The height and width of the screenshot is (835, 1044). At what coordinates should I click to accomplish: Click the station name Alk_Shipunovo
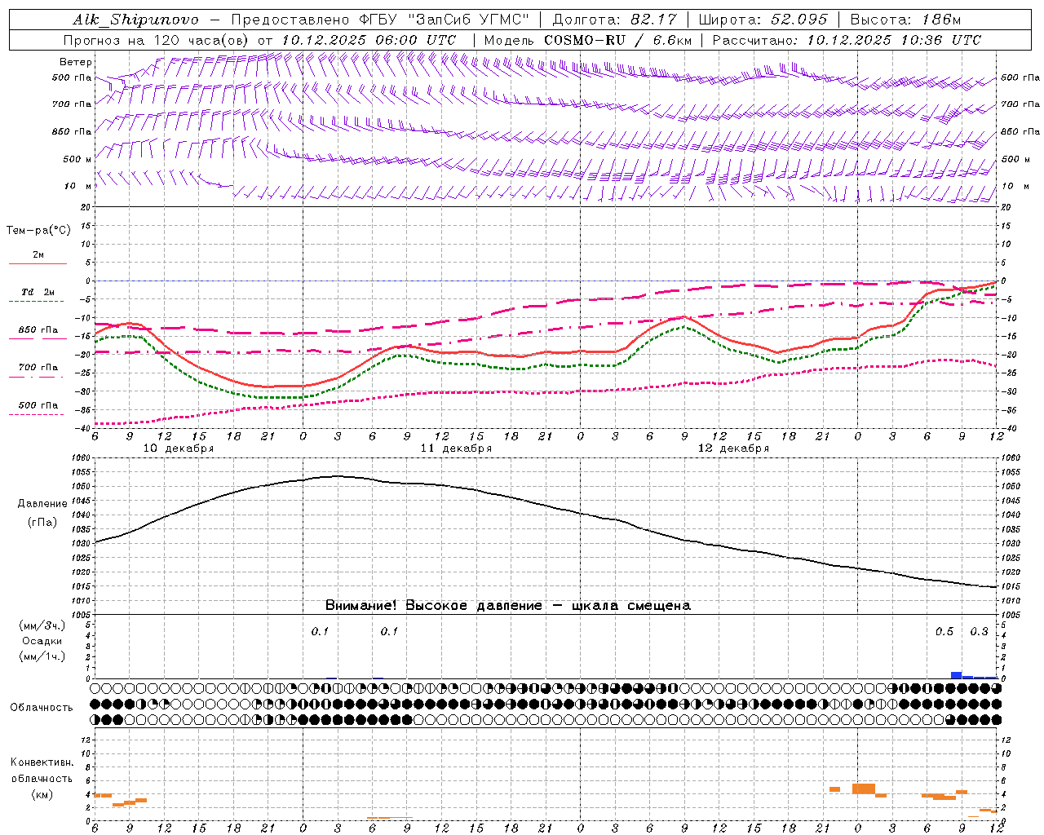[x=135, y=20]
